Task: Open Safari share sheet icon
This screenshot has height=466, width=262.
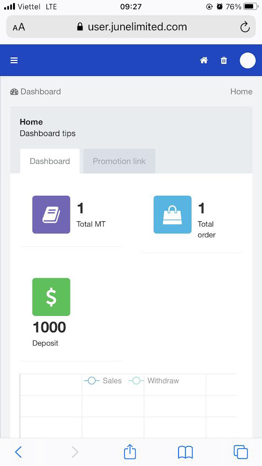Action: coord(130,452)
